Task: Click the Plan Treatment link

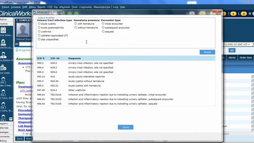Action: tap(25, 87)
